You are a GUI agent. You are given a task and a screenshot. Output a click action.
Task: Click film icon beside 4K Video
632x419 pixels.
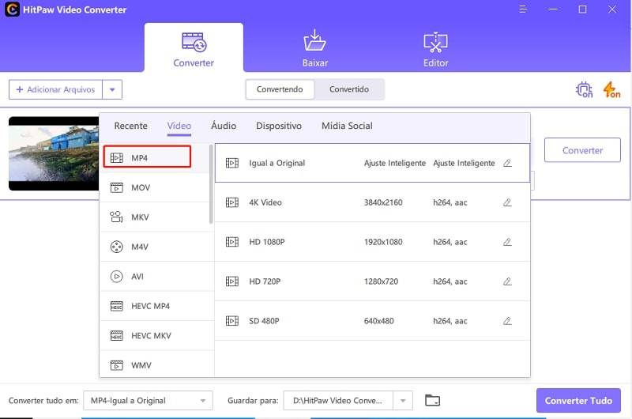pos(232,202)
